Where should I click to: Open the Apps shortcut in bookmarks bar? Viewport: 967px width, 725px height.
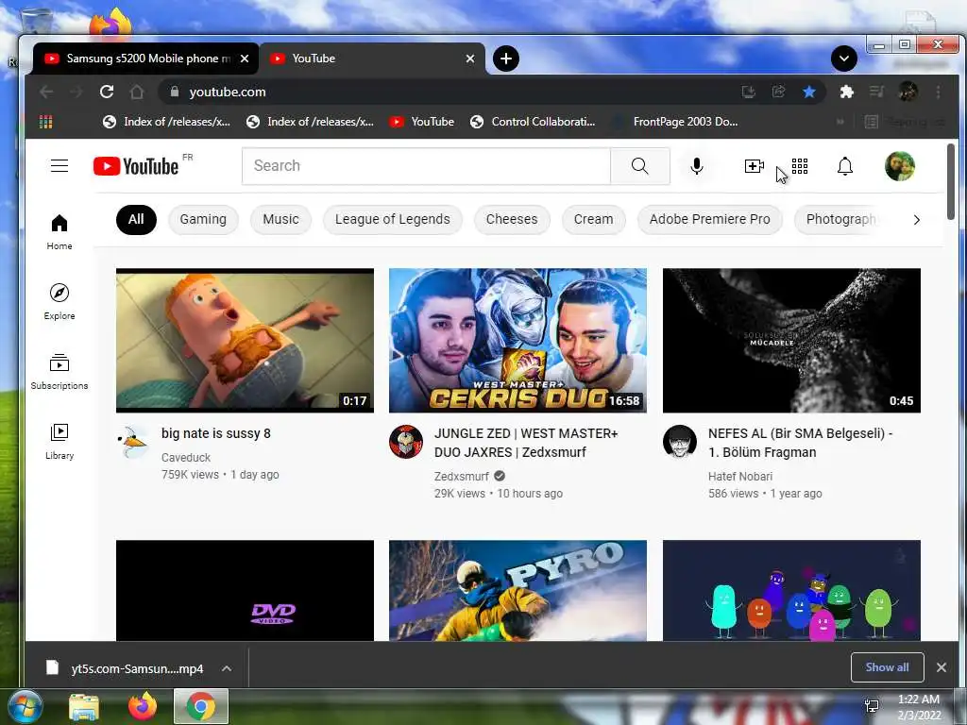(45, 122)
